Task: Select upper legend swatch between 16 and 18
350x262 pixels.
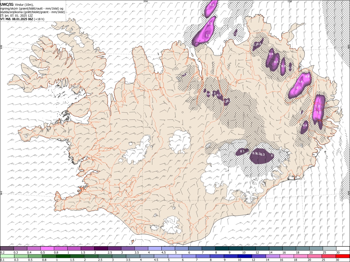Action: (289, 249)
